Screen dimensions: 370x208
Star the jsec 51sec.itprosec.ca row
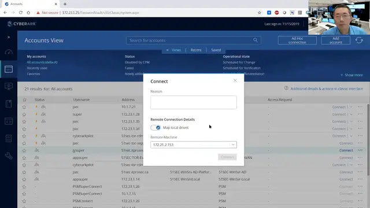tap(24, 172)
